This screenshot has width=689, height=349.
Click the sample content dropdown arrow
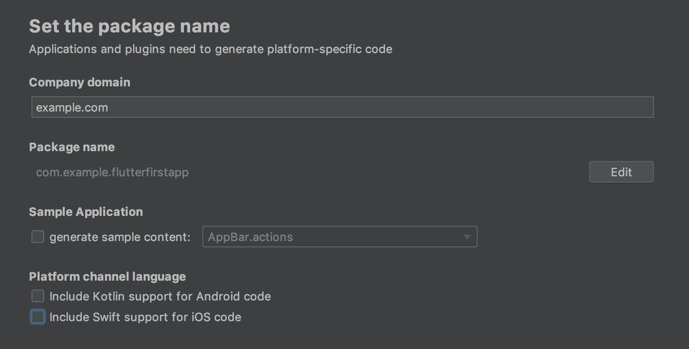467,237
